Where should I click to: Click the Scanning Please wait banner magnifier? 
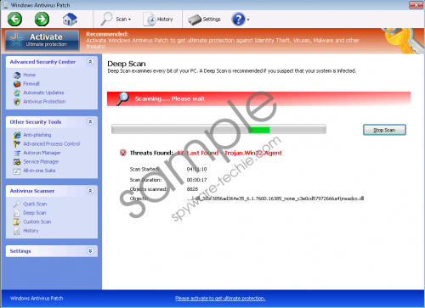(123, 98)
